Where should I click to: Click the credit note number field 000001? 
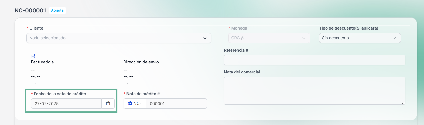pyautogui.click(x=176, y=103)
